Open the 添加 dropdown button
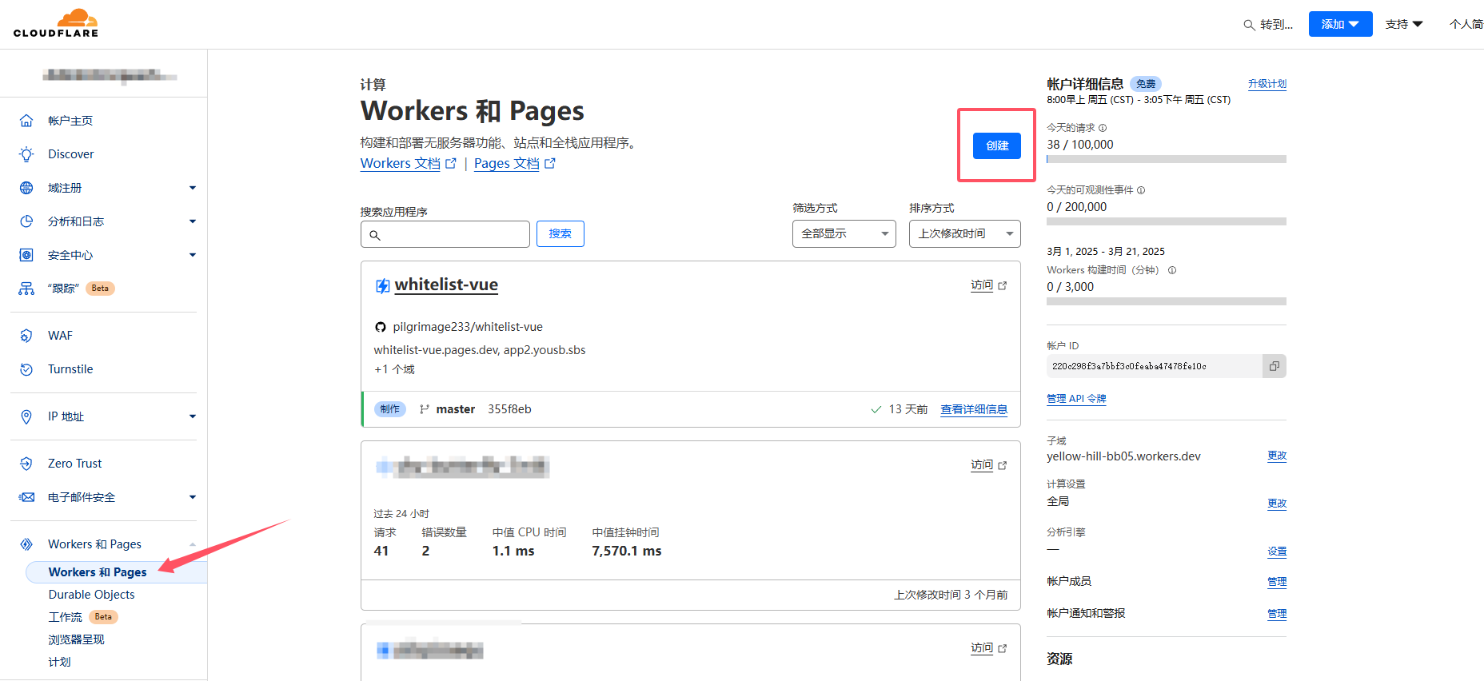This screenshot has height=681, width=1484. click(x=1341, y=24)
